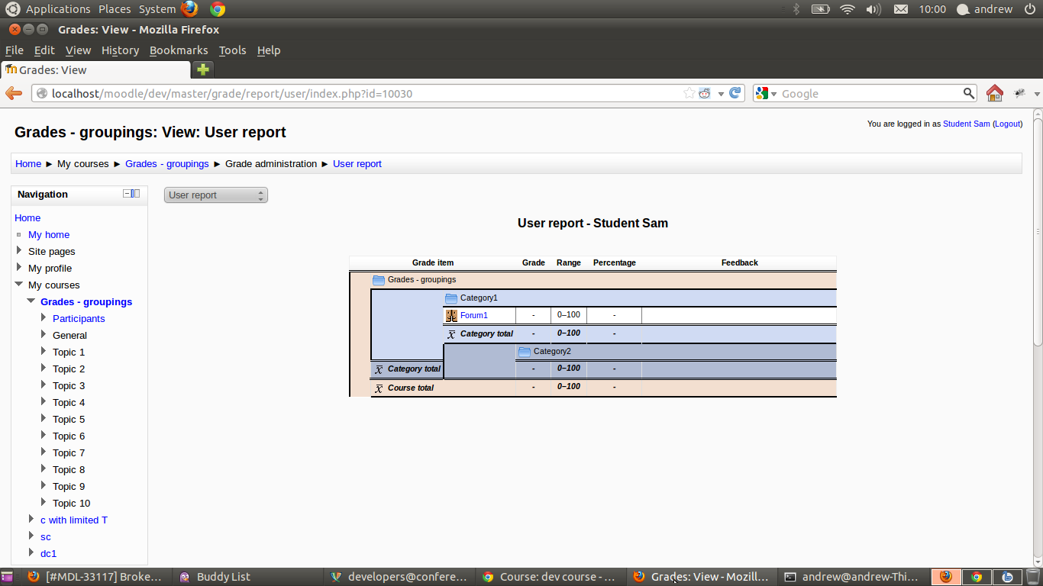Click My home in navigation
Image resolution: width=1043 pixels, height=586 pixels.
tap(49, 235)
